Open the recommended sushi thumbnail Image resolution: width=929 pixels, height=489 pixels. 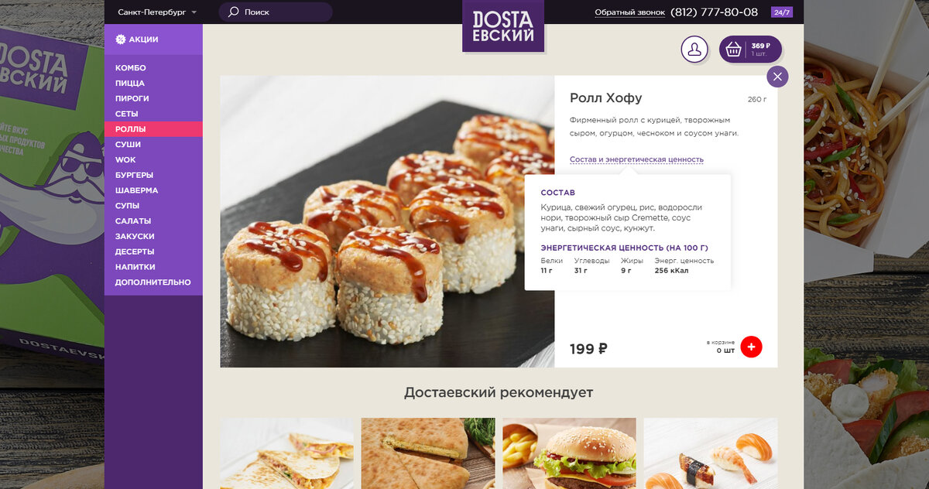(x=710, y=453)
